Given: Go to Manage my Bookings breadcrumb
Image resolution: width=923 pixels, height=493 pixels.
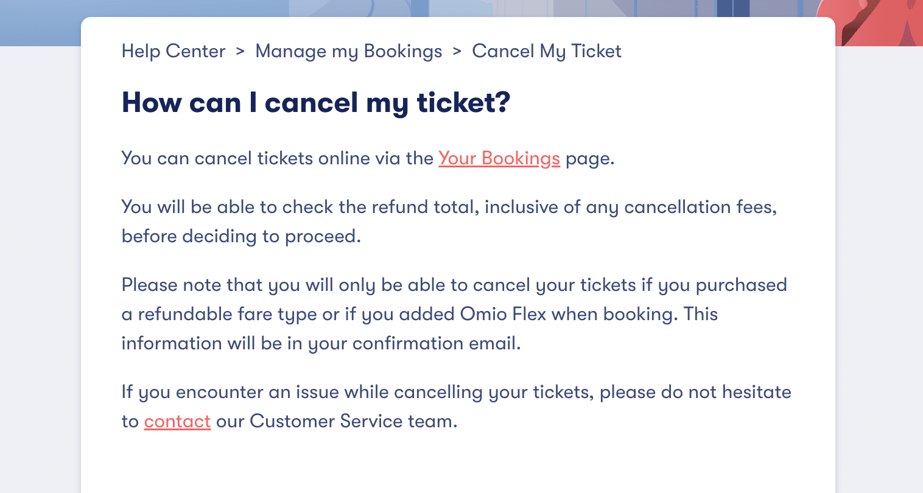Looking at the screenshot, I should click(x=348, y=51).
